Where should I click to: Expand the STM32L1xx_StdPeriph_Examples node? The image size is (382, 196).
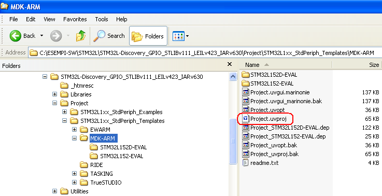click(64, 112)
